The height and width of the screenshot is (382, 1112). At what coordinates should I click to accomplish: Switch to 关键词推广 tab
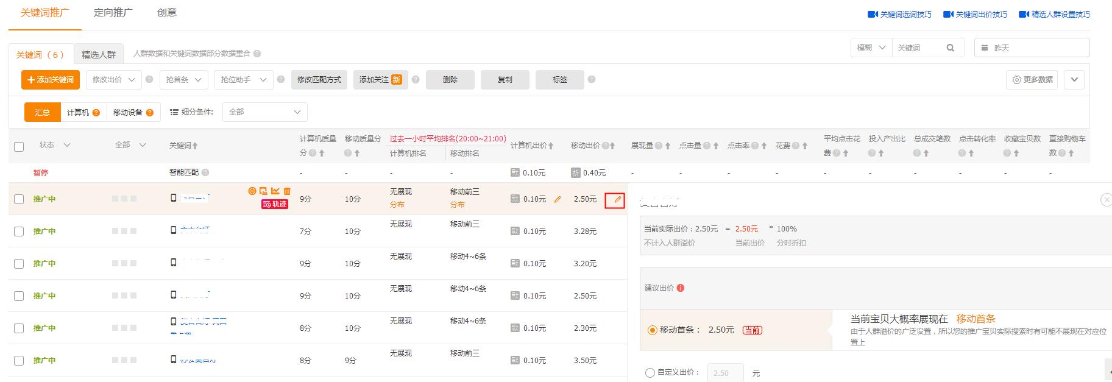(x=45, y=12)
